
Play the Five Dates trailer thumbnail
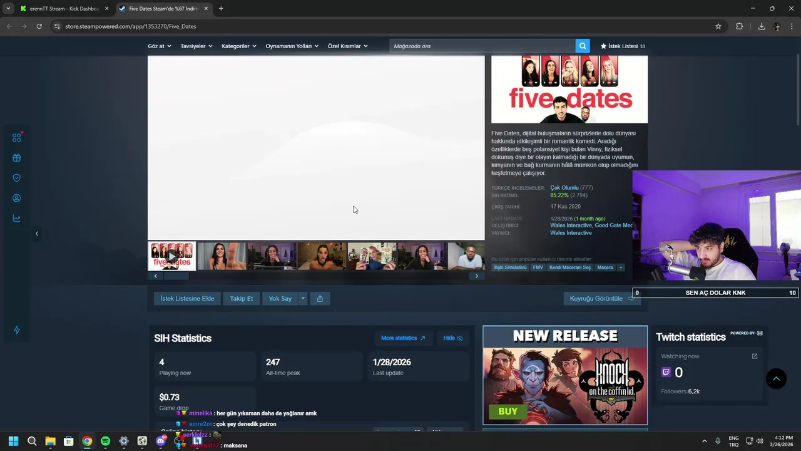tap(171, 256)
